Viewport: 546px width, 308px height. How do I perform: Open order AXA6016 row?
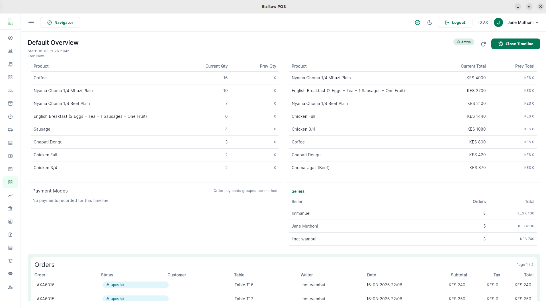click(x=46, y=285)
